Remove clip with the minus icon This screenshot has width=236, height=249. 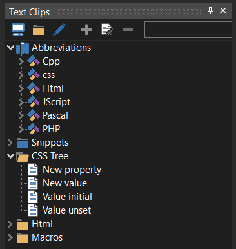[128, 30]
